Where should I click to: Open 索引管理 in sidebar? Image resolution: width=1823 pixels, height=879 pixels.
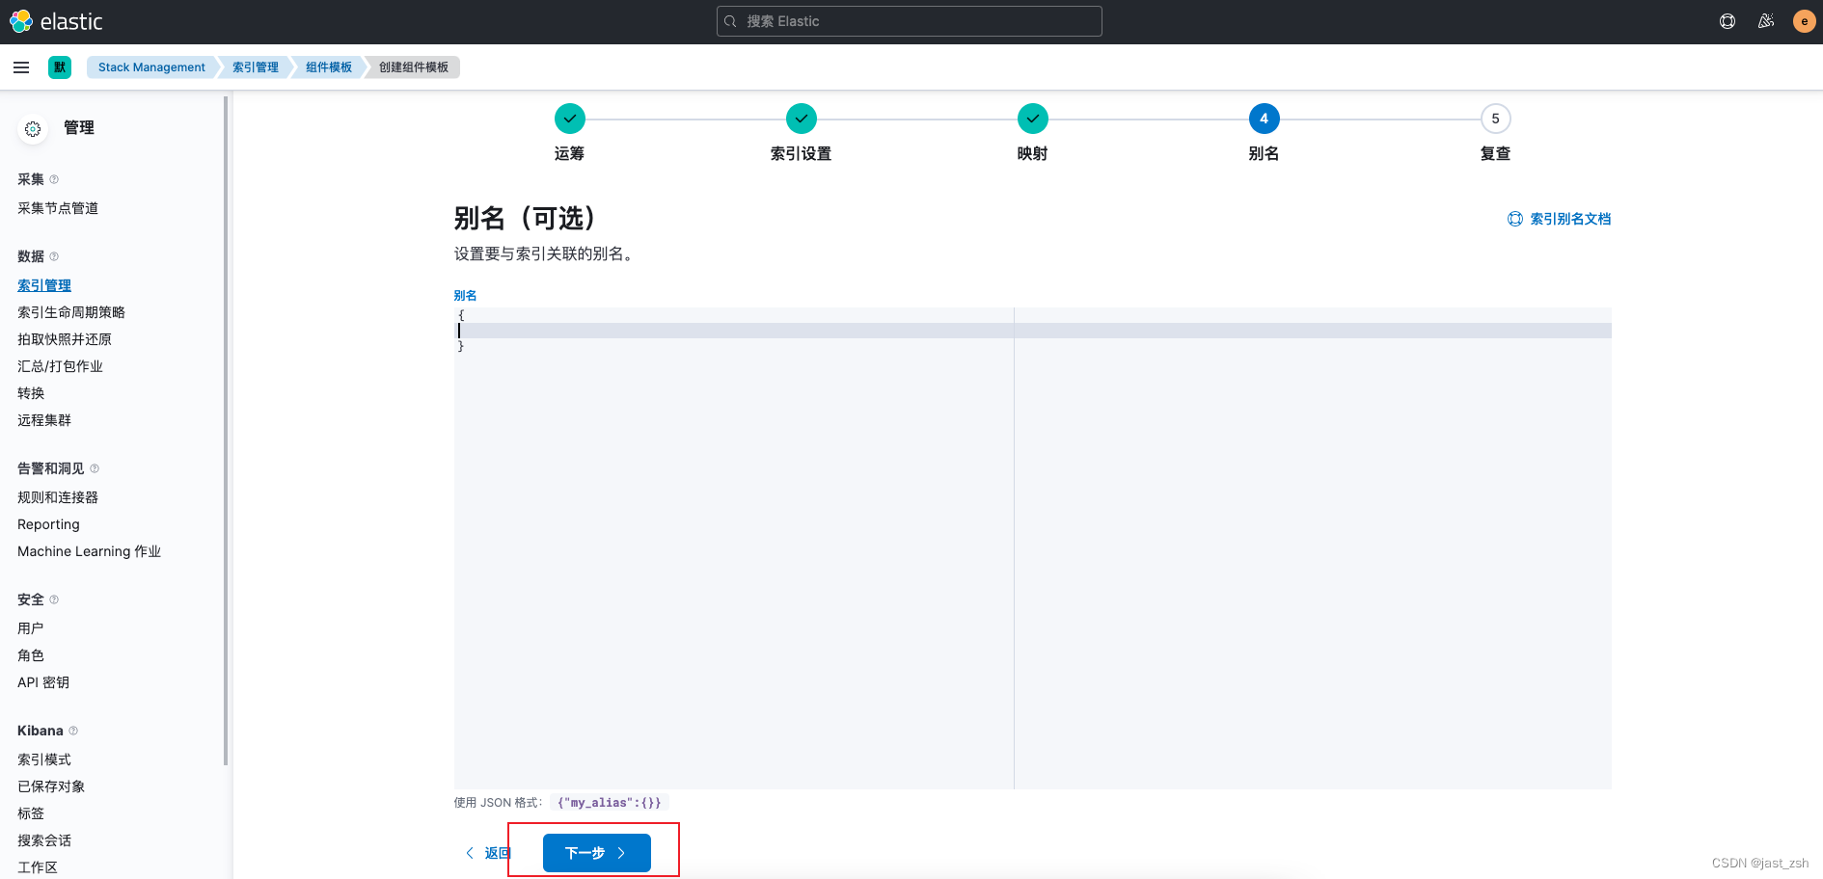click(44, 285)
